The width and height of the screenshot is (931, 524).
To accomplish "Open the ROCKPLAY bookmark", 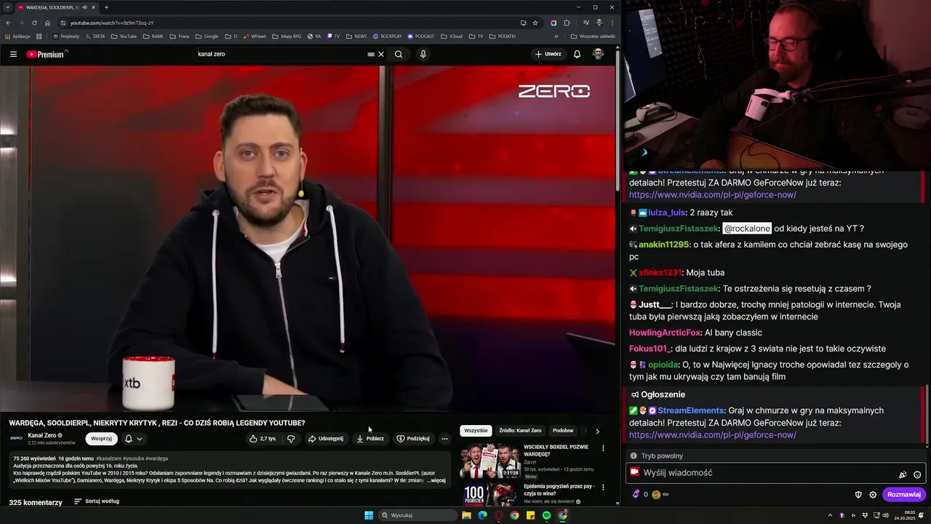I will coord(387,36).
